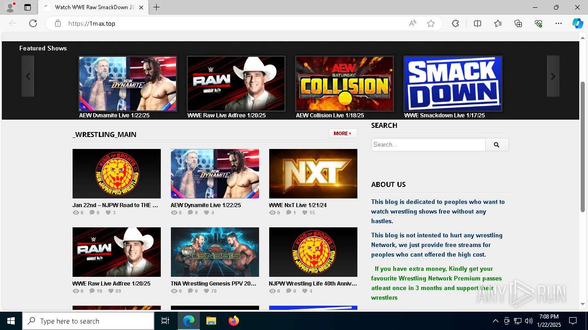
Task: Click NJPW Wrestling Life 40th Anniv title
Action: (x=313, y=284)
